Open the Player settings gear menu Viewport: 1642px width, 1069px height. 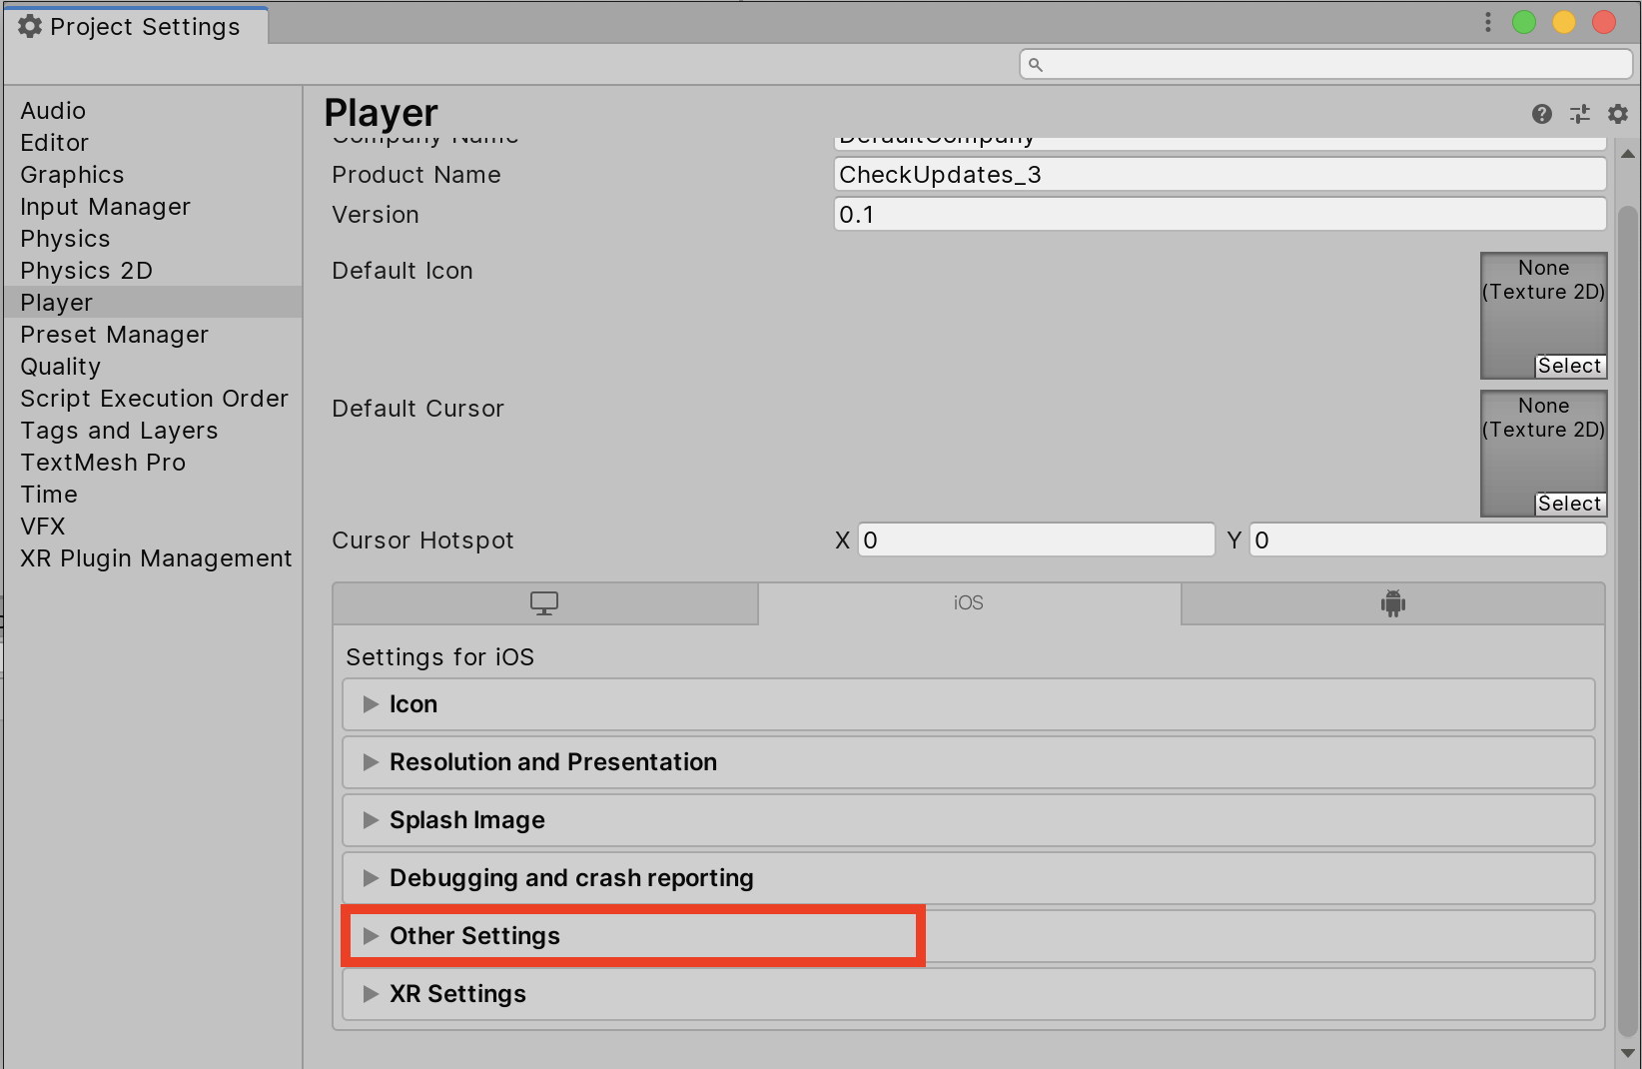[x=1618, y=114]
